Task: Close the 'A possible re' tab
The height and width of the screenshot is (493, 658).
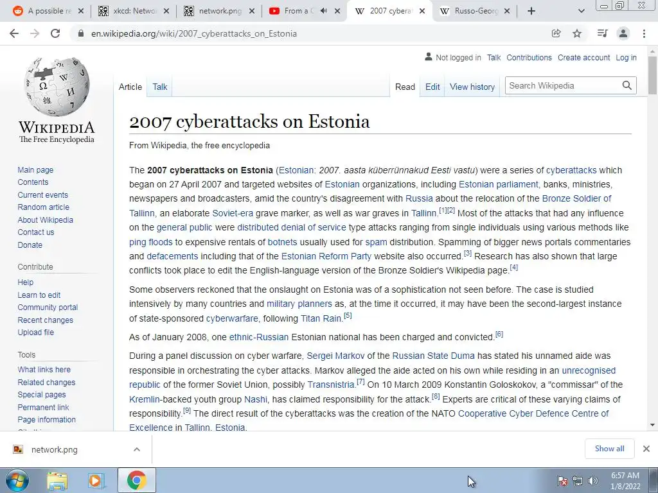Action: [x=81, y=12]
